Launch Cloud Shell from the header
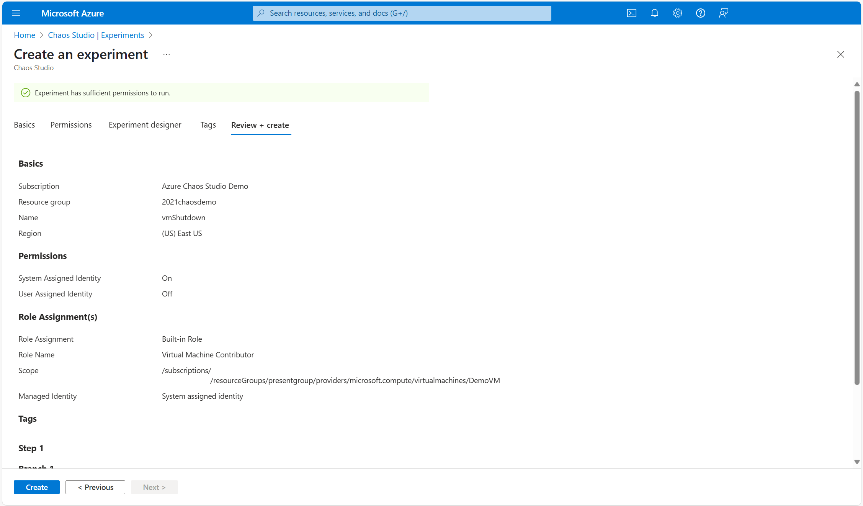Viewport: 863px width, 506px height. click(631, 13)
